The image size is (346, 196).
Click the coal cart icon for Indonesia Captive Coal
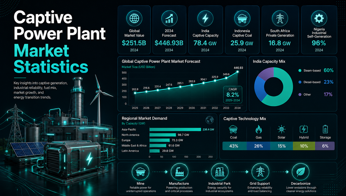point(242,18)
